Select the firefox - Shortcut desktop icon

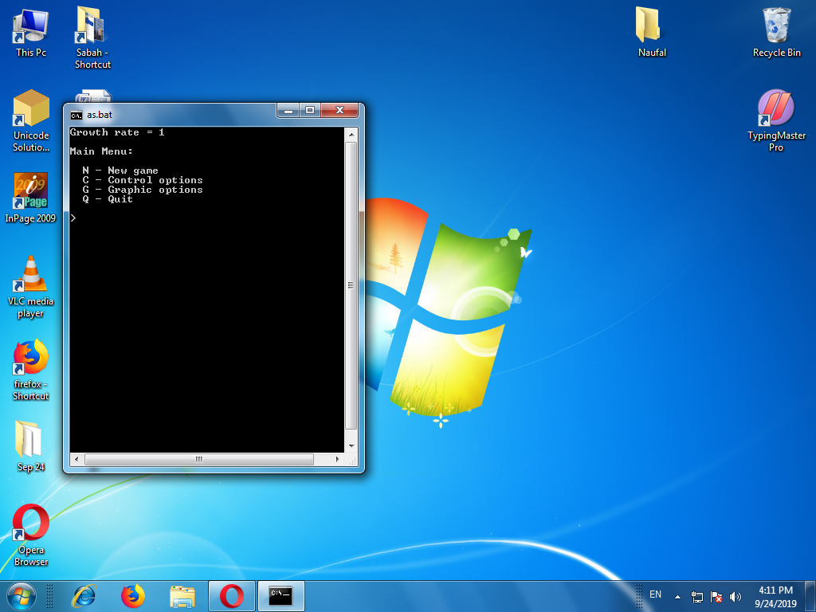31,370
